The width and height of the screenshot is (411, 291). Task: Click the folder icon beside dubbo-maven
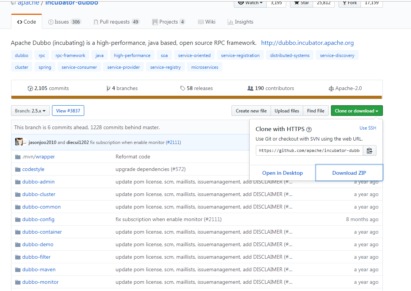[18, 270]
